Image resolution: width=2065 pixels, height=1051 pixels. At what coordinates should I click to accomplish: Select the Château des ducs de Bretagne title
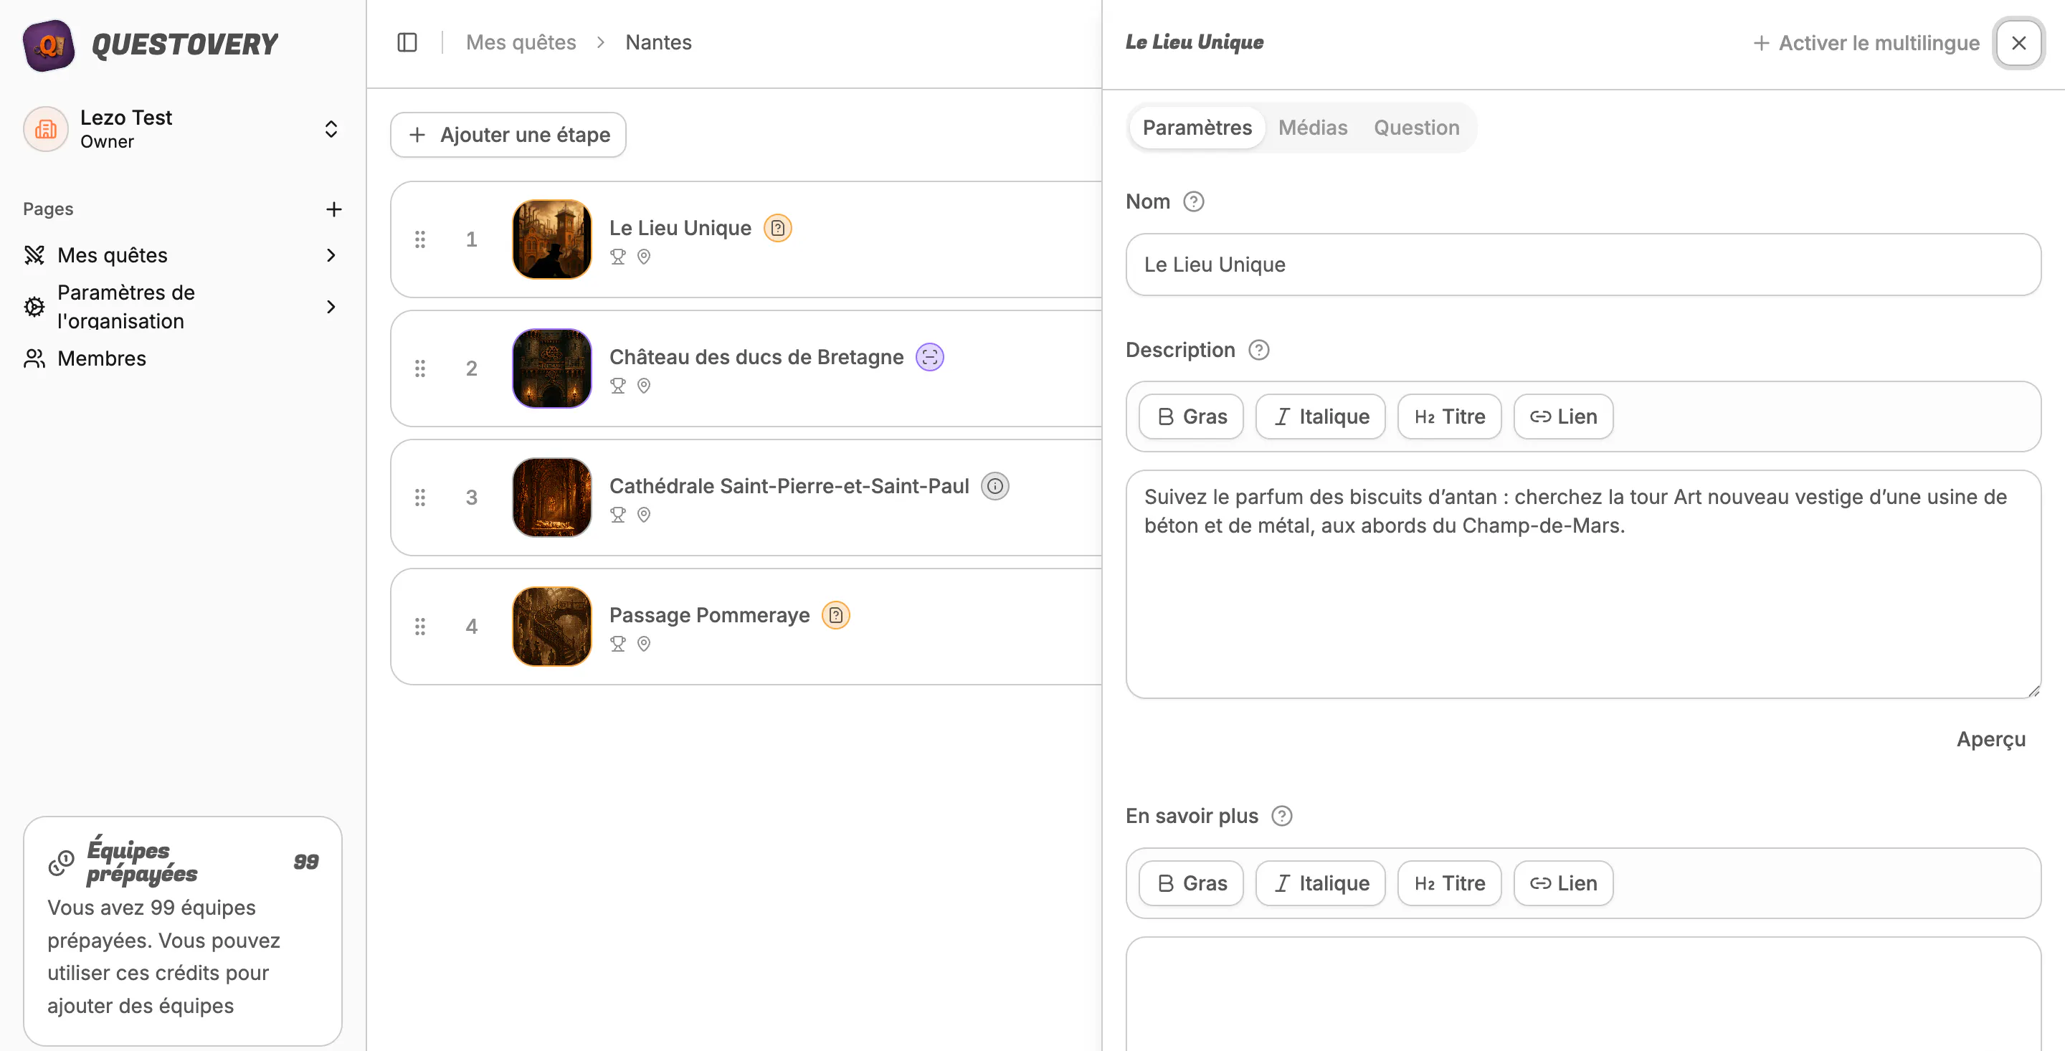756,358
